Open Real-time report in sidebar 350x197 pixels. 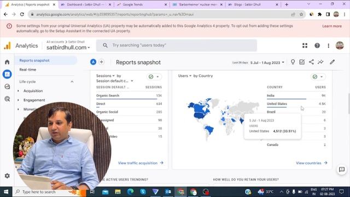28,69
